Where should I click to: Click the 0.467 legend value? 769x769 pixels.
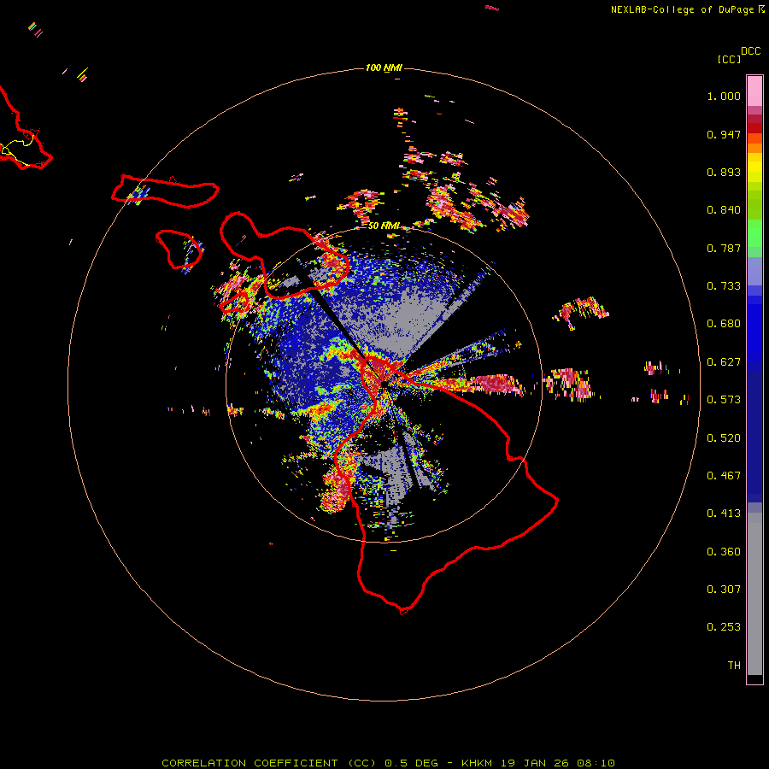(724, 476)
